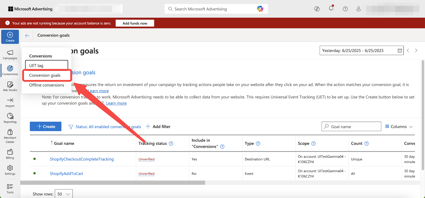The height and width of the screenshot is (198, 425).
Task: Click Tracking status column header
Action: (153, 143)
